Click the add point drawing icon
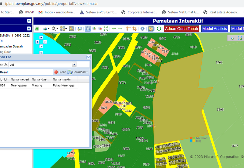The image size is (244, 168). click(232, 38)
